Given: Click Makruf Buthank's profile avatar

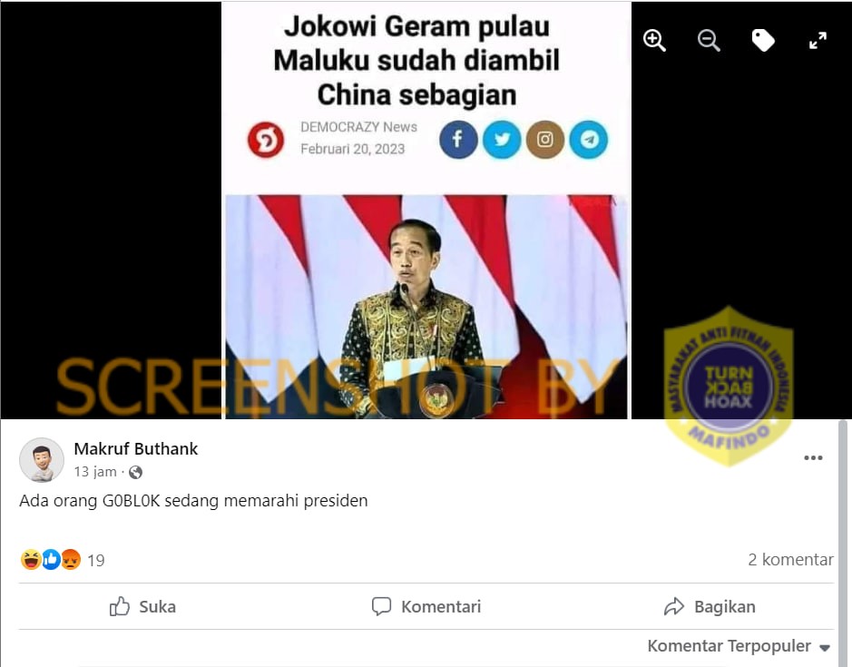Looking at the screenshot, I should coord(42,460).
